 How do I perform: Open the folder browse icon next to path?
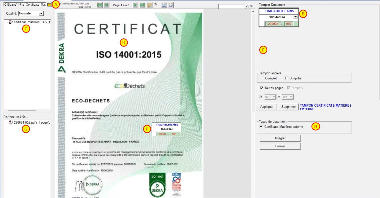click(49, 5)
